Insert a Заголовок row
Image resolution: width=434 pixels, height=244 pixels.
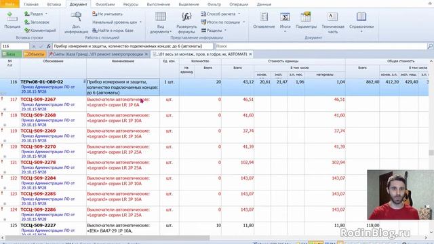pyautogui.click(x=37, y=22)
